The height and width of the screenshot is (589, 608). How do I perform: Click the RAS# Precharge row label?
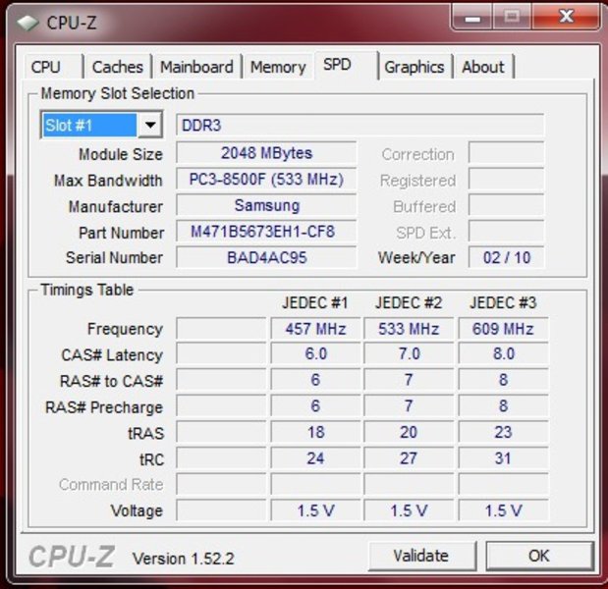click(x=104, y=407)
